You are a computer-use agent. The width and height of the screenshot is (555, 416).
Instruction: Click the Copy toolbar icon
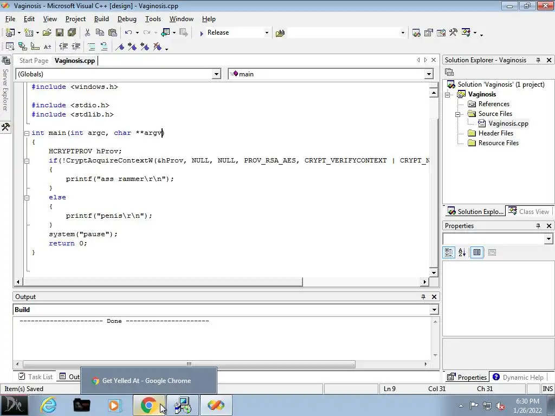pyautogui.click(x=100, y=32)
